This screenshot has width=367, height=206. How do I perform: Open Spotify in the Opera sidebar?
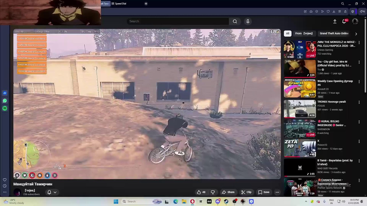click(x=5, y=108)
